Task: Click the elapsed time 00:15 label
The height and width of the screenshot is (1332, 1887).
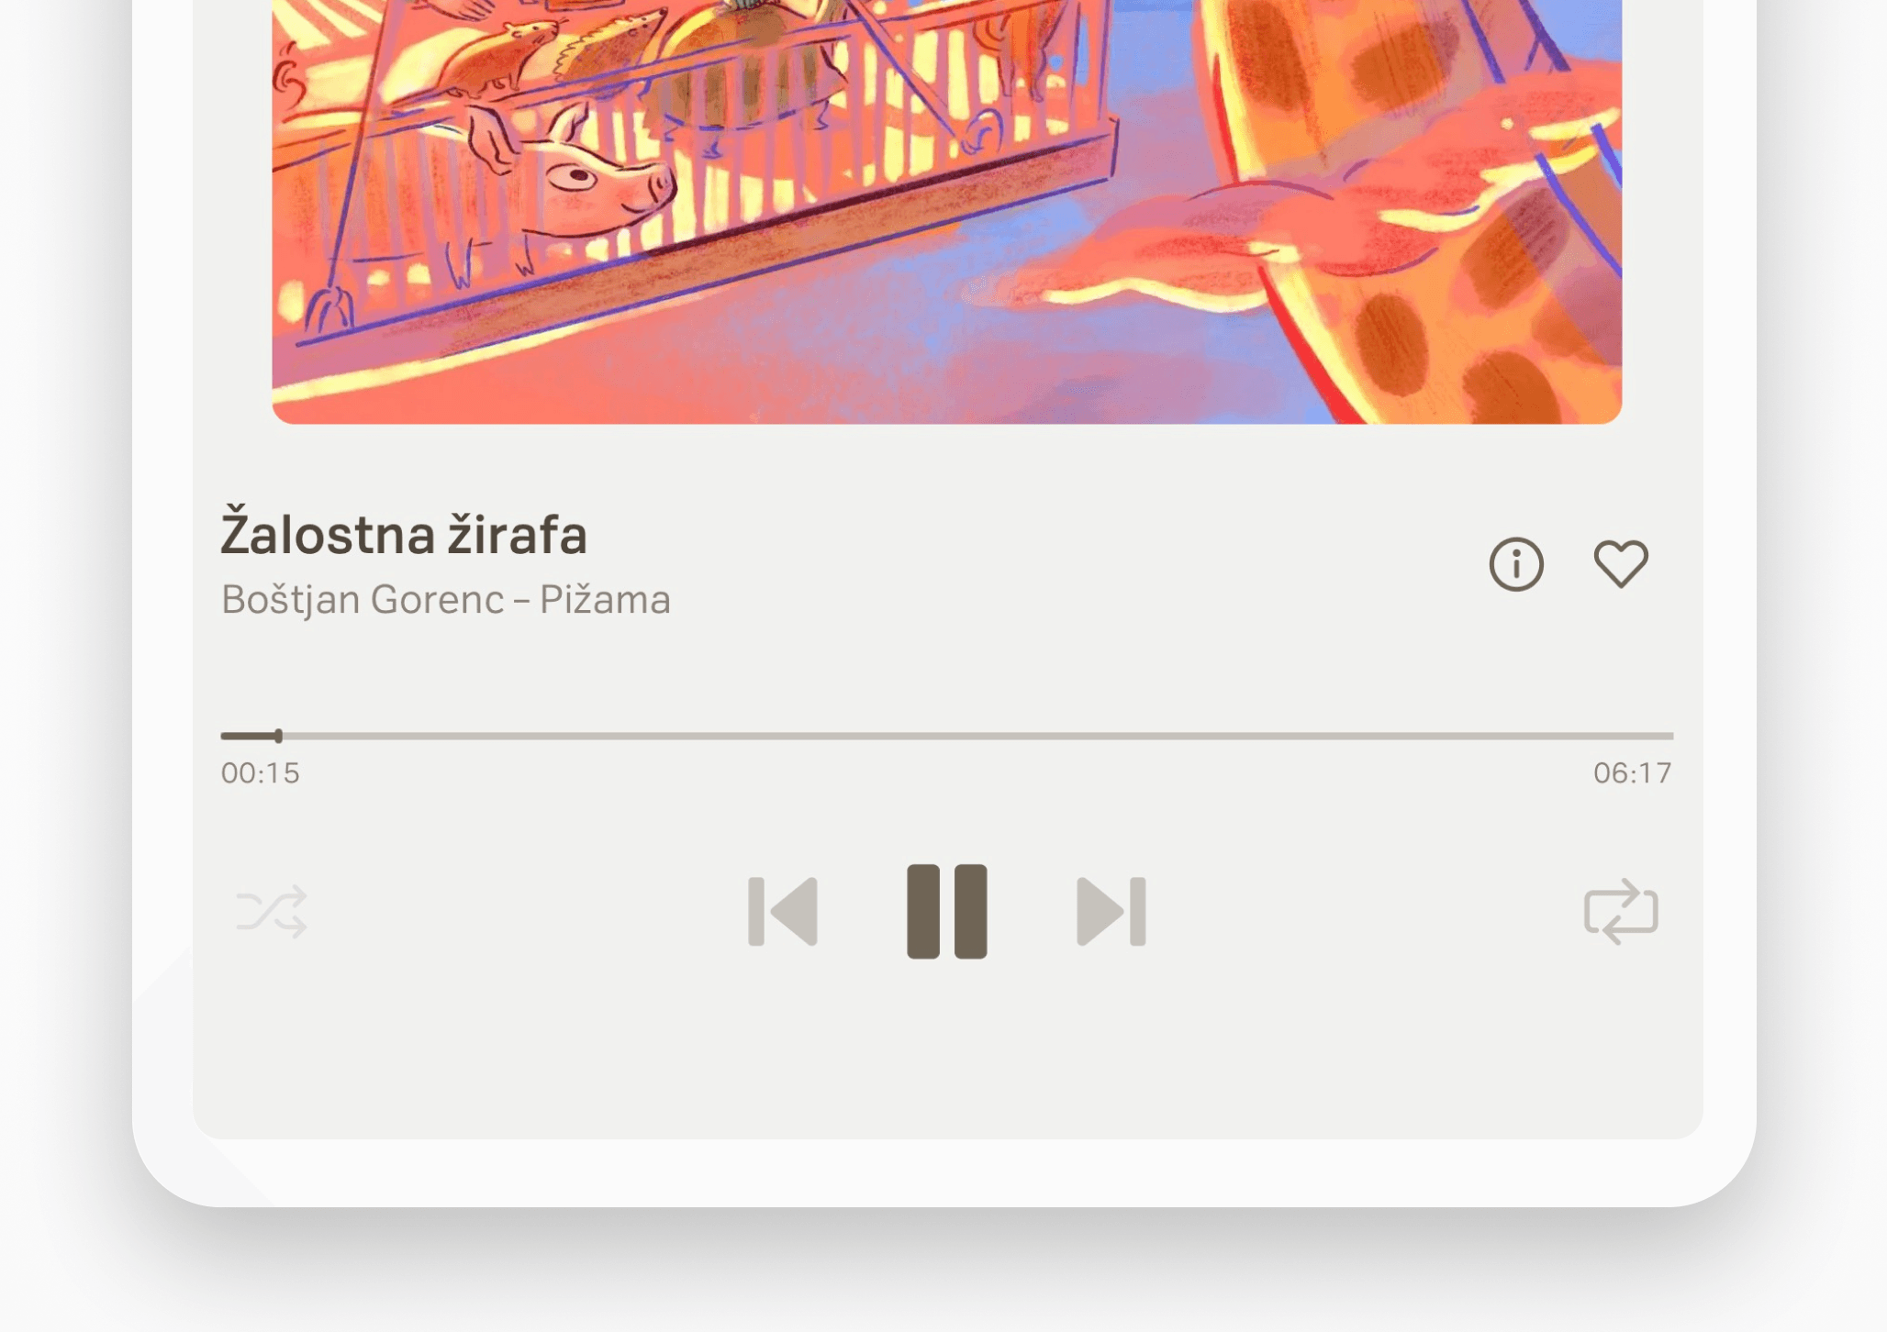Action: tap(260, 773)
